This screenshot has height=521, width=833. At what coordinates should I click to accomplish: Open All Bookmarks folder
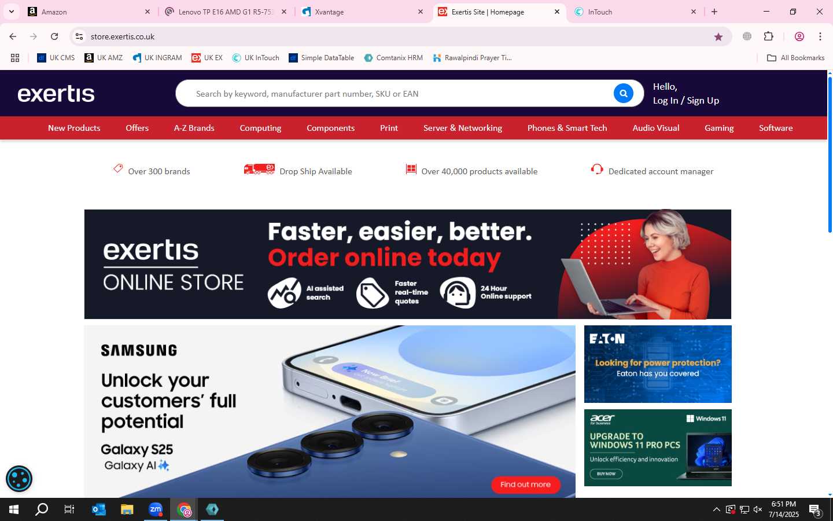pyautogui.click(x=795, y=58)
